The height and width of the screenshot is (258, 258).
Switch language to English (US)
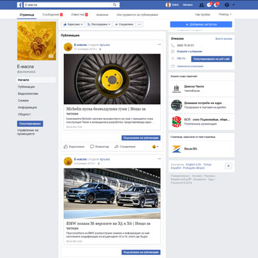193,165
